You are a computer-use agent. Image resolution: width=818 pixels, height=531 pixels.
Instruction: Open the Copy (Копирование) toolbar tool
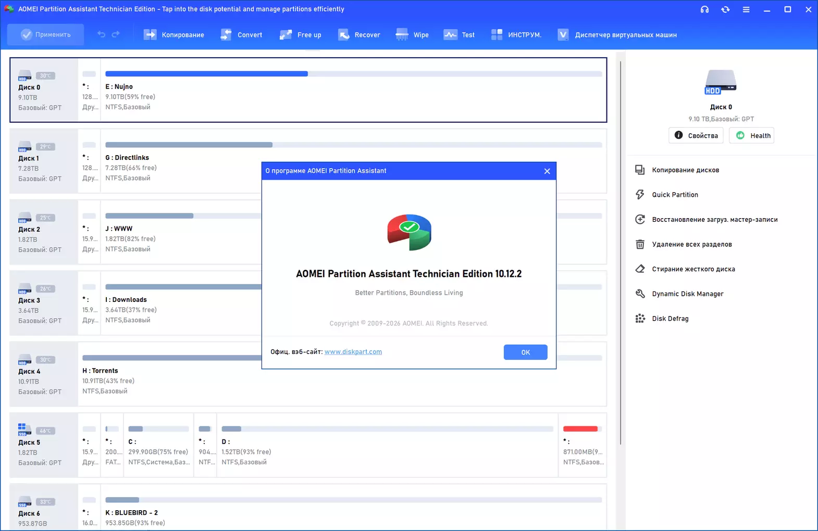click(173, 35)
